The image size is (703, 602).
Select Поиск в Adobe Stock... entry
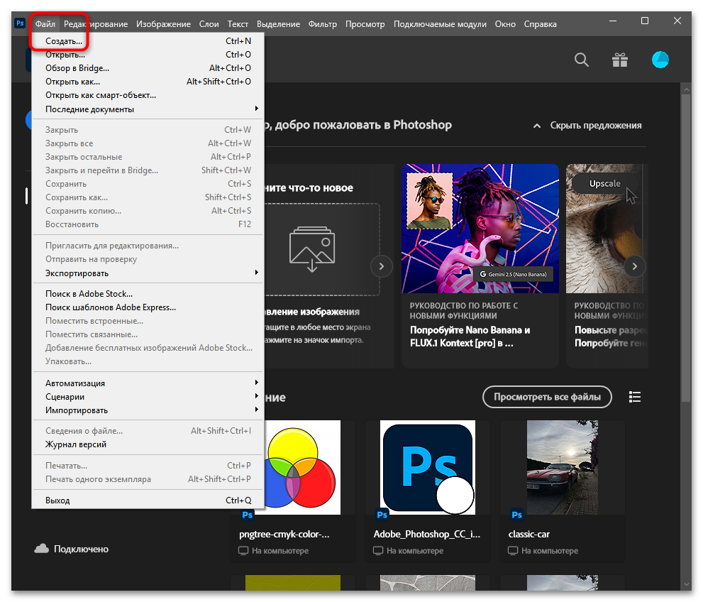pos(148,294)
